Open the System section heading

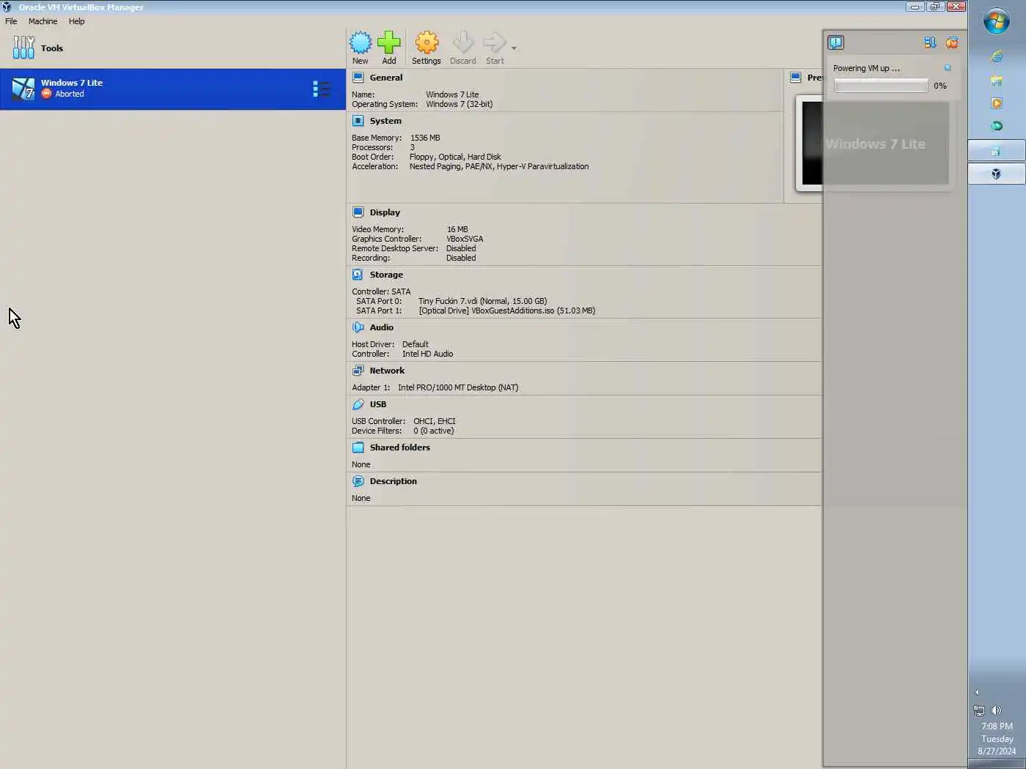point(385,121)
